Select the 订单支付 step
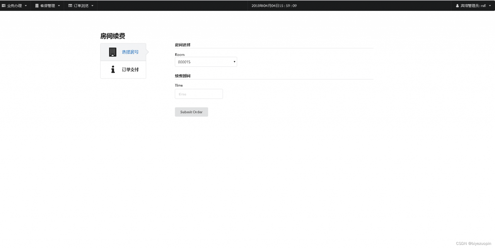Image resolution: width=495 pixels, height=248 pixels. 123,70
